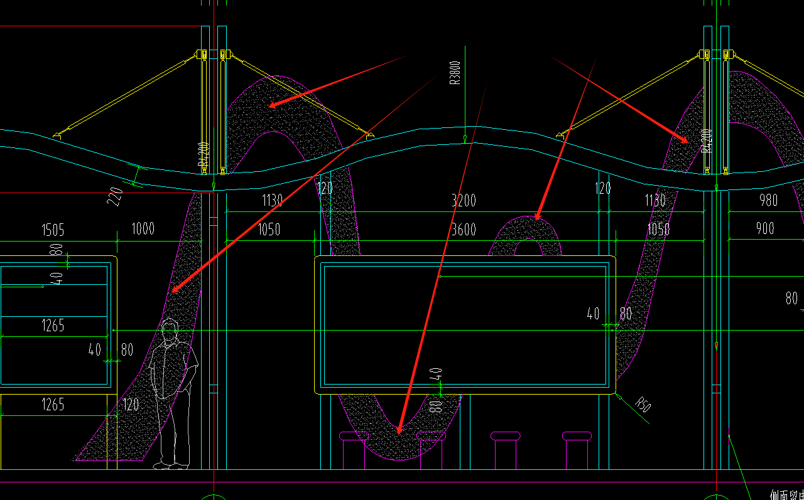Select the 1000 dimension text
Screen dimensions: 804x500
143,228
